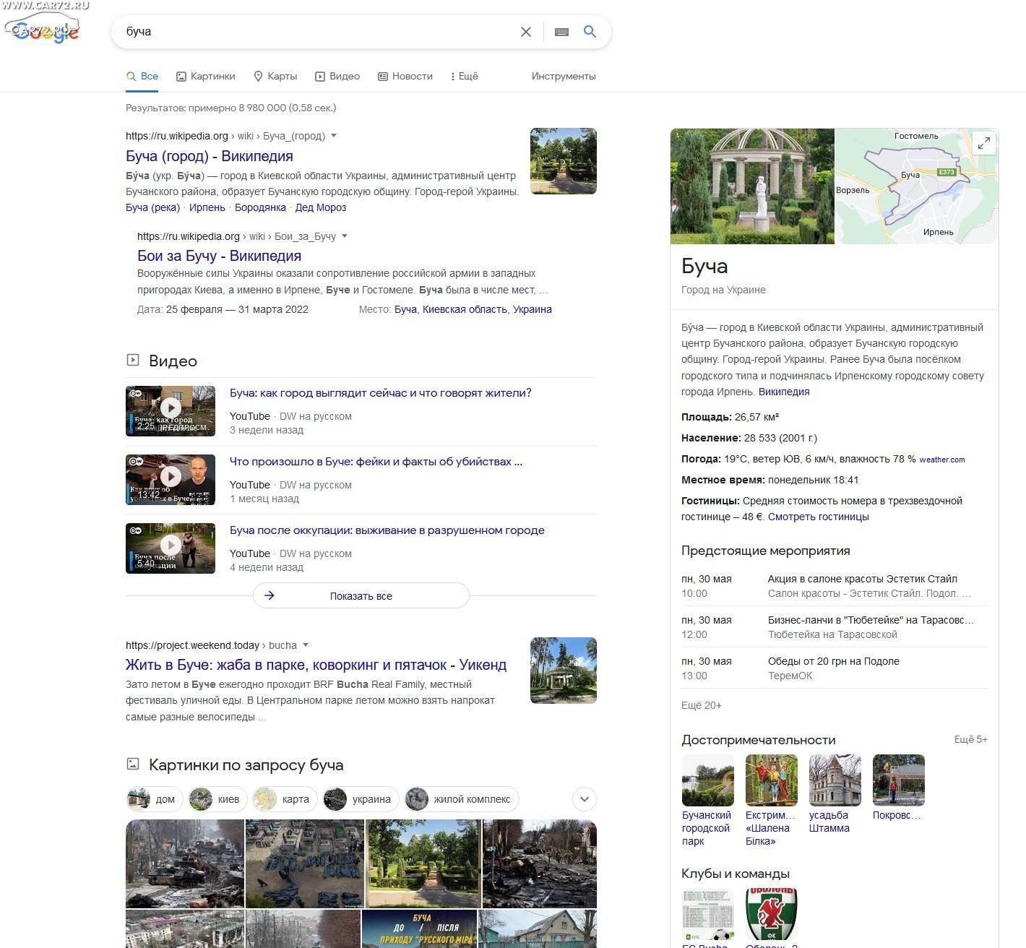Viewport: 1026px width, 948px height.
Task: Open event 'Обеды от 20 грн на Подоле'
Action: pyautogui.click(x=835, y=668)
